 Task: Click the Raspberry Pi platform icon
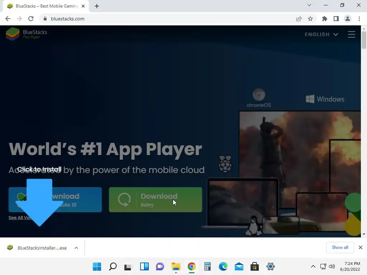225,164
